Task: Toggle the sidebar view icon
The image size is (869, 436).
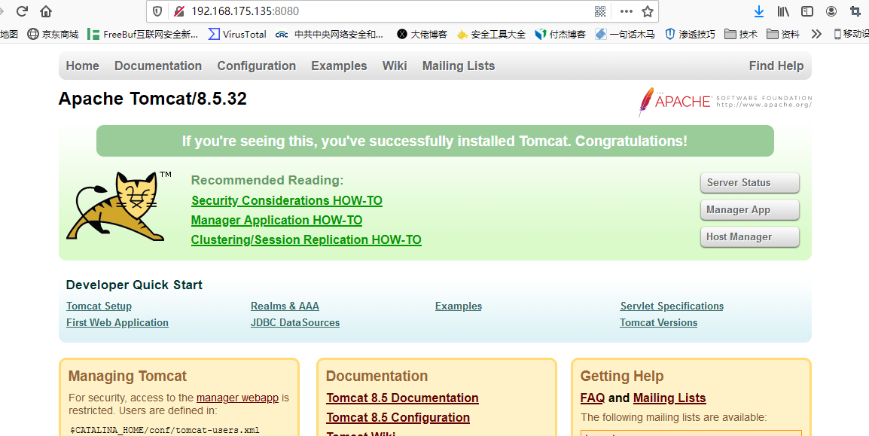Action: pyautogui.click(x=807, y=11)
